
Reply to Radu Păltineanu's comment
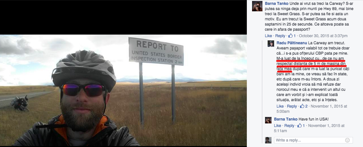292,106
